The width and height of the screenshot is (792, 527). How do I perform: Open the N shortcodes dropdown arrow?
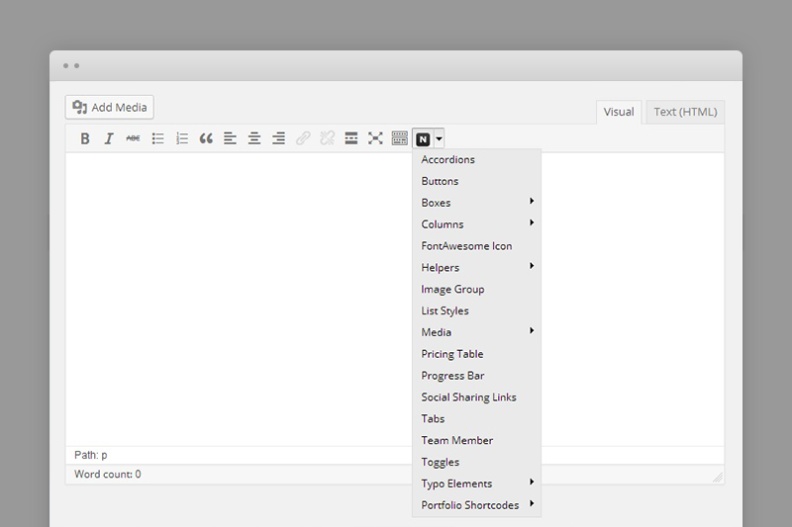coord(439,138)
